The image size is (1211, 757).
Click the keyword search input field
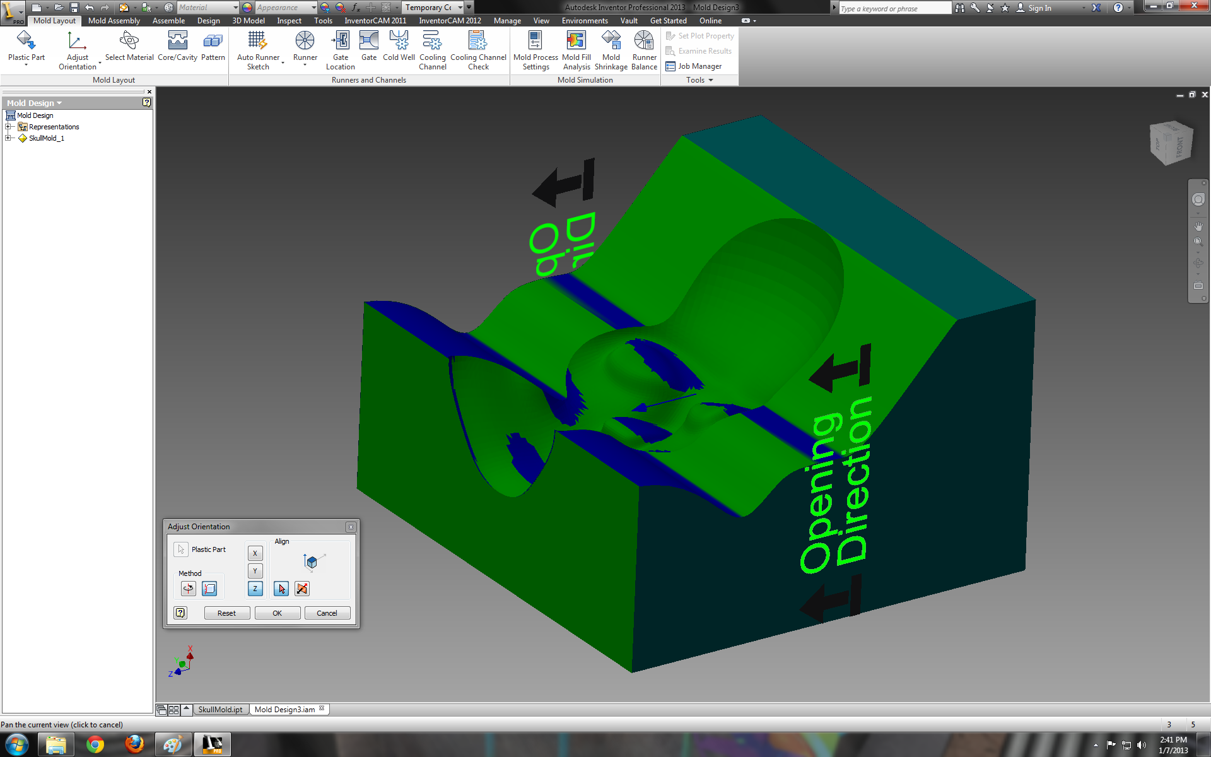[x=894, y=8]
